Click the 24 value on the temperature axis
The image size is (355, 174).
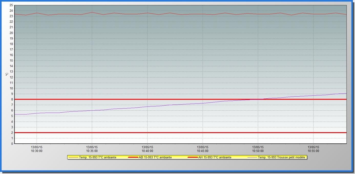point(11,11)
